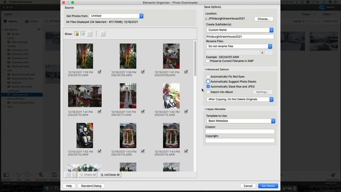
Task: Disable Automatically Stack Raw and JPEG
Action: pyautogui.click(x=208, y=86)
